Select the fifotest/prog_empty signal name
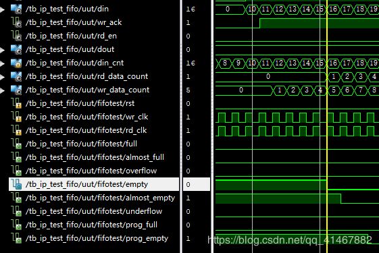 tap(97, 239)
